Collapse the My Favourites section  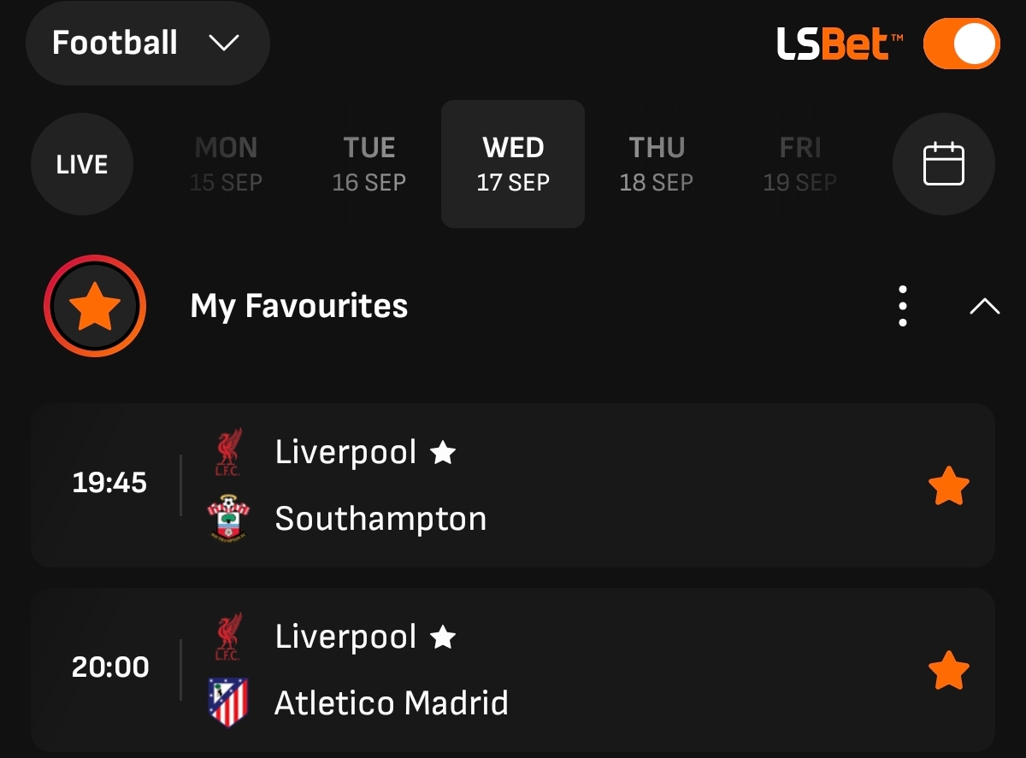point(985,306)
